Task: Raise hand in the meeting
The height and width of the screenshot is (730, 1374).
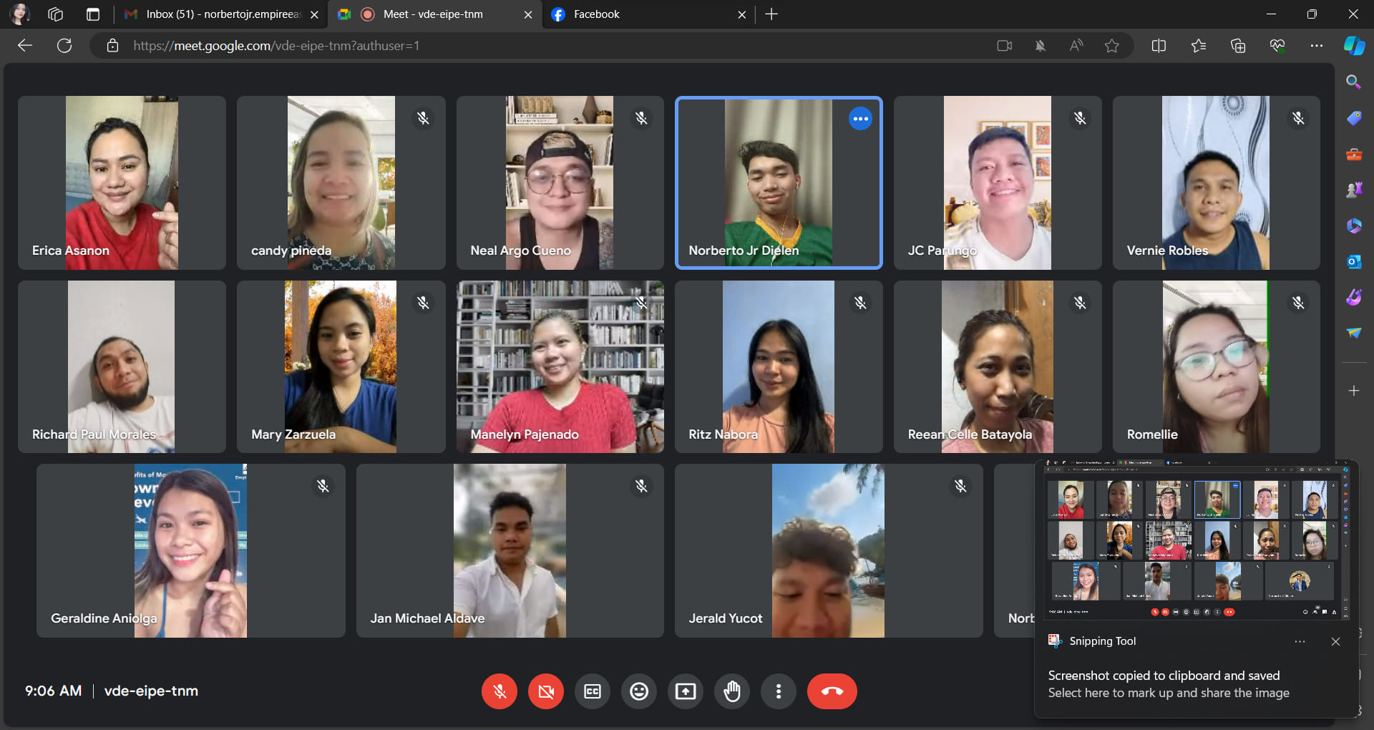Action: pos(732,691)
